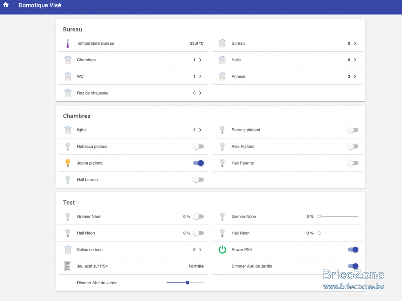Click the thermometer icon for Température Bureau

tap(68, 43)
